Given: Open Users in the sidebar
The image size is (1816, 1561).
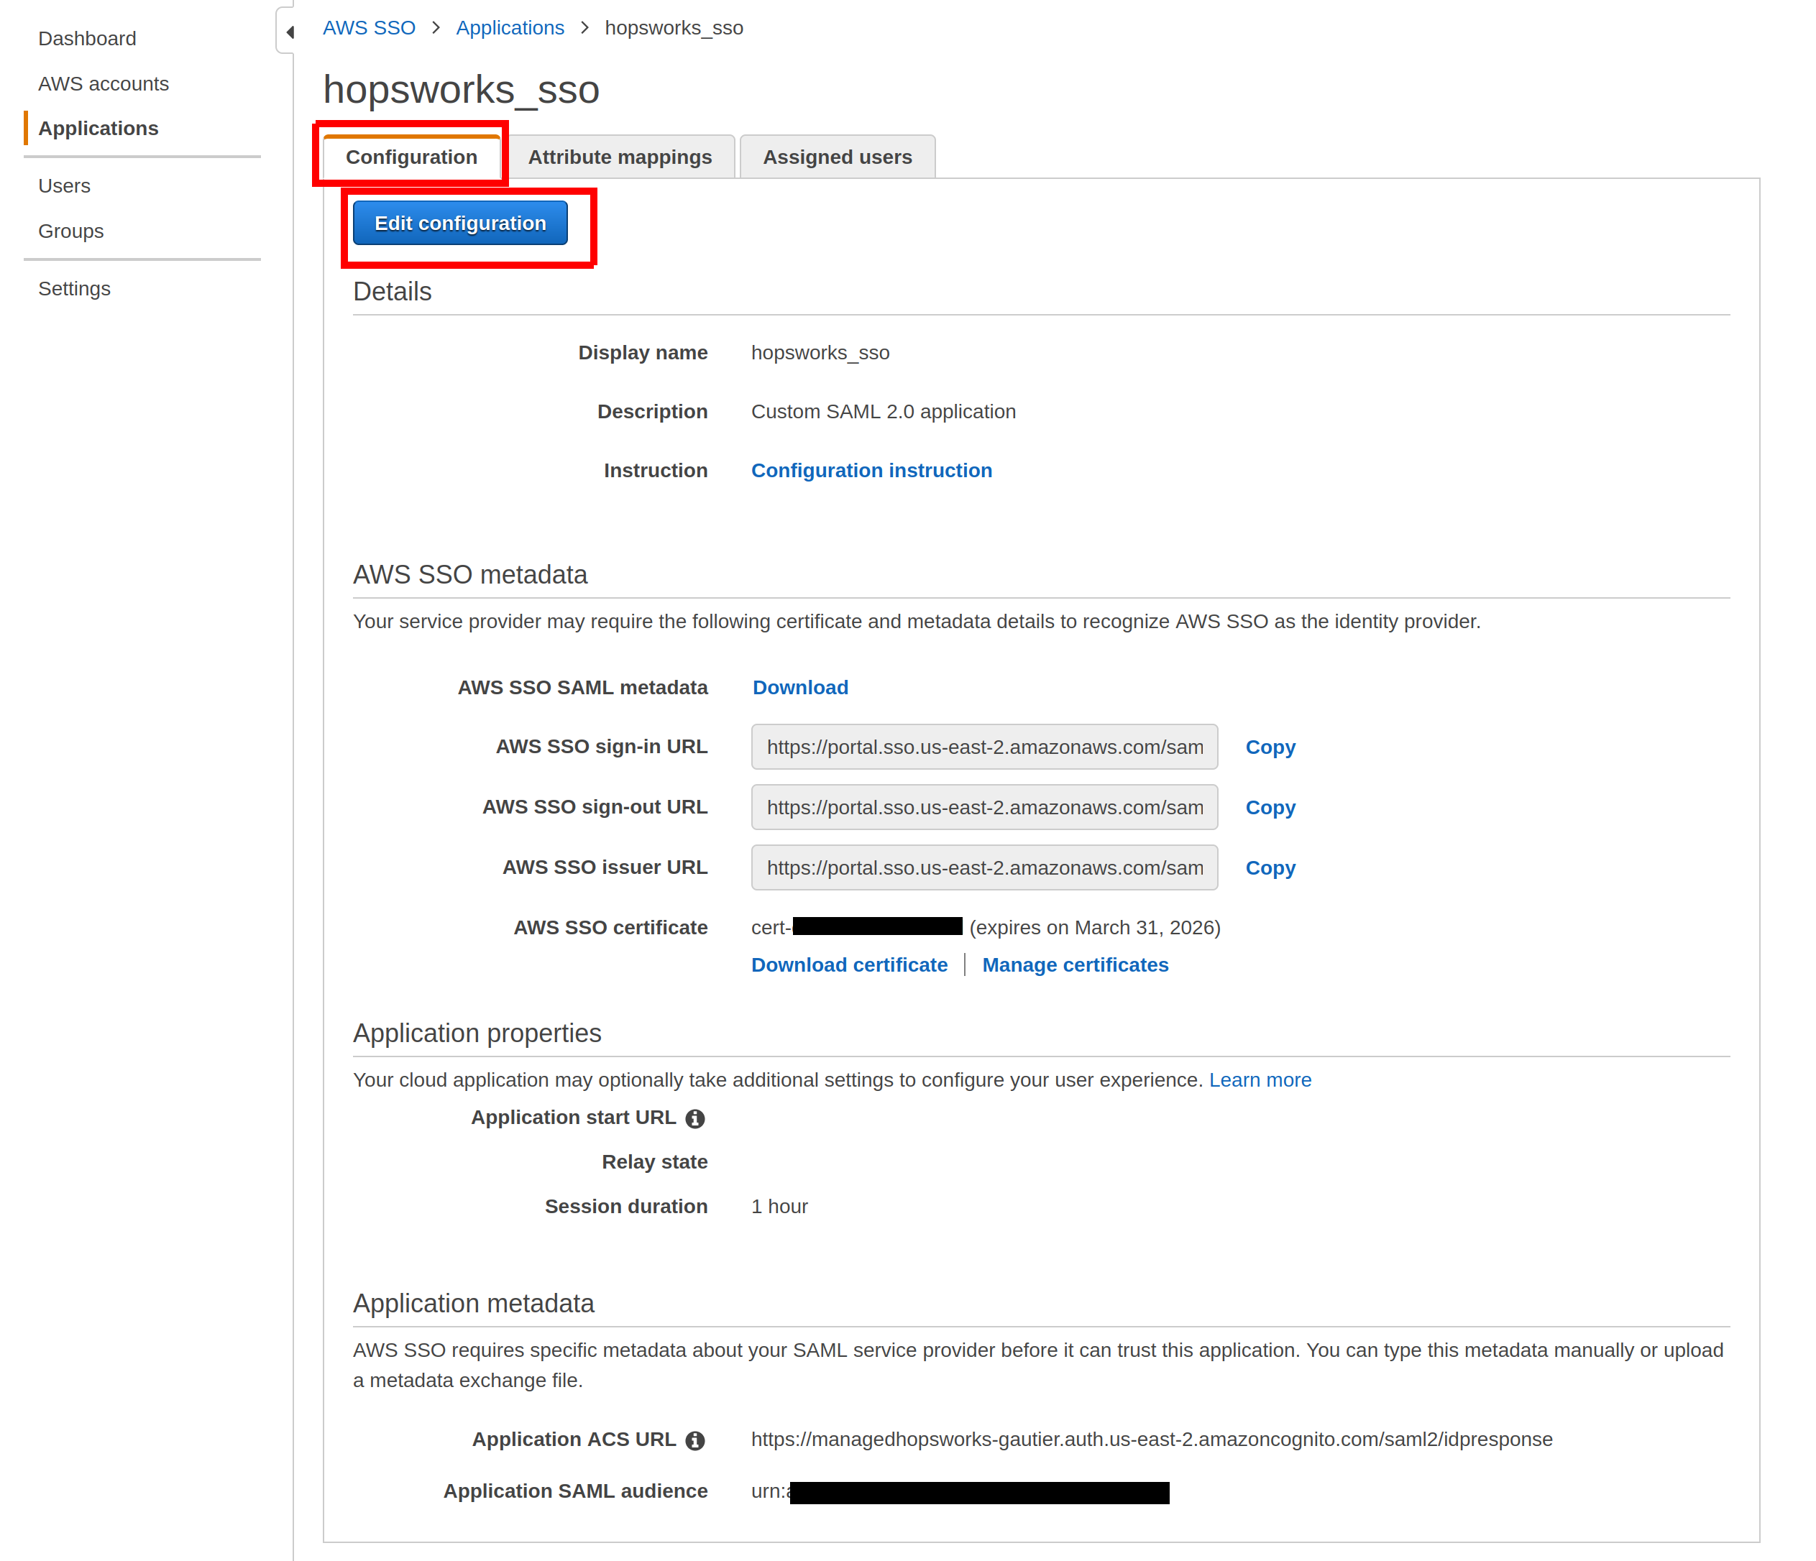Looking at the screenshot, I should tap(64, 185).
